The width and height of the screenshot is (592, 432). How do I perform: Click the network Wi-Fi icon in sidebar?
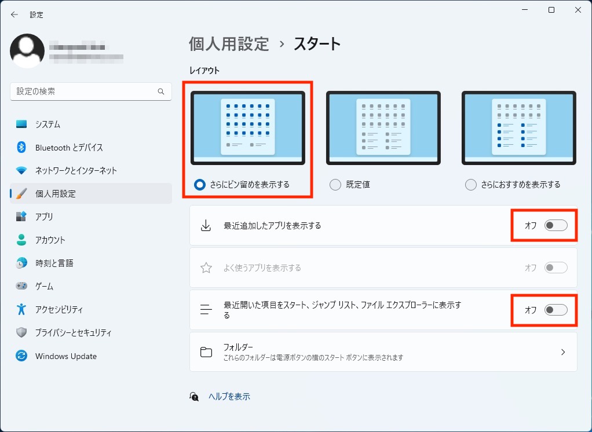tap(21, 171)
